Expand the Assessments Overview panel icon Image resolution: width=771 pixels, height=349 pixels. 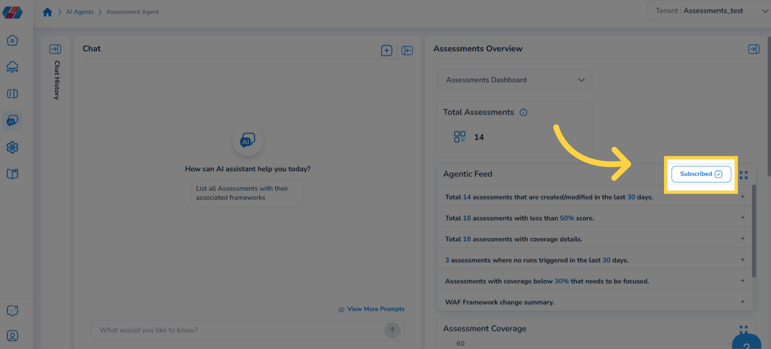coord(754,49)
